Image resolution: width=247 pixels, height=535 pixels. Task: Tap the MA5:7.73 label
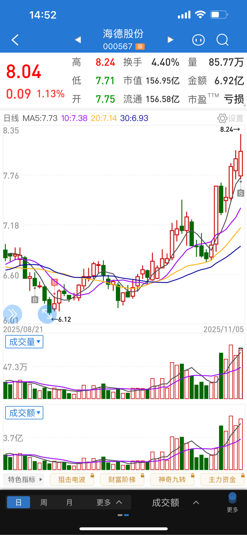[40, 118]
